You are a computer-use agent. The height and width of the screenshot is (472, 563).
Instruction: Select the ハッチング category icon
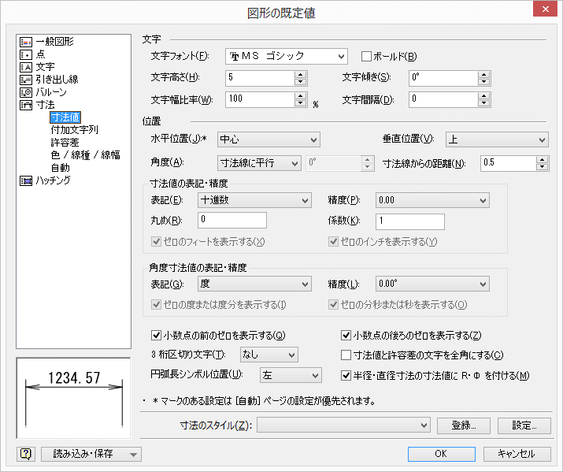tap(26, 180)
